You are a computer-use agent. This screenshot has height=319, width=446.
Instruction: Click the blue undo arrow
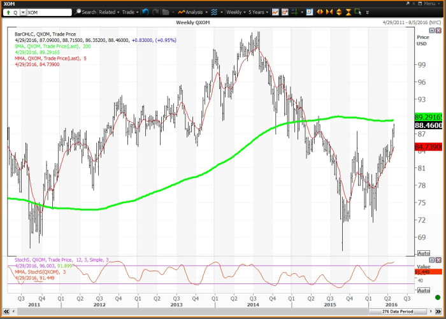click(x=145, y=12)
